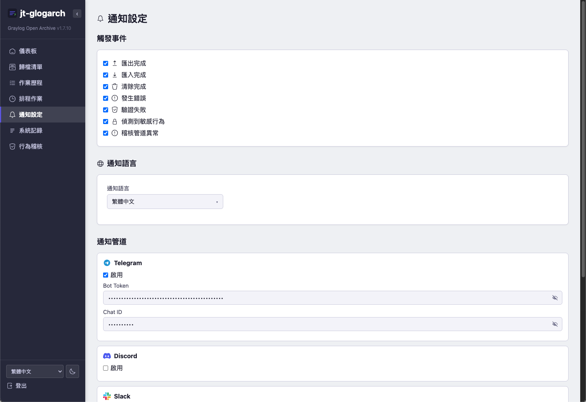
Task: Open 系統記錄 system logs
Action: 43,131
